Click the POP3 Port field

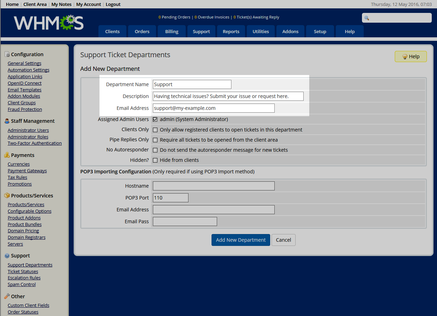click(x=171, y=198)
